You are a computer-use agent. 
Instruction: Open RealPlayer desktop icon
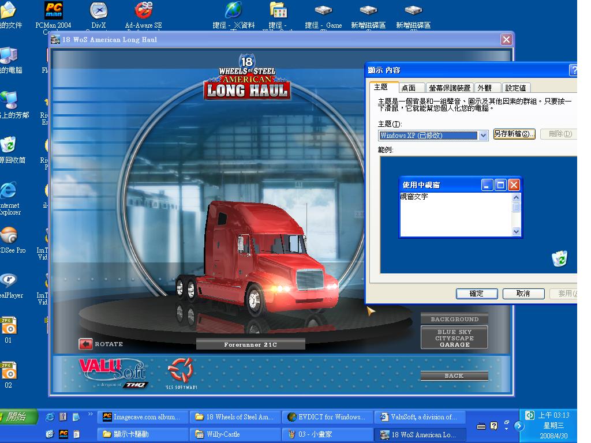(x=9, y=280)
